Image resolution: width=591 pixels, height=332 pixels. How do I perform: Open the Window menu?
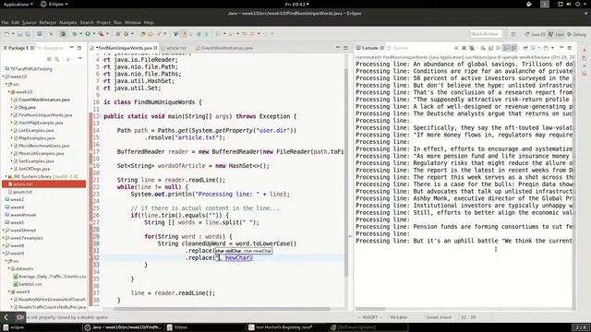[x=132, y=22]
